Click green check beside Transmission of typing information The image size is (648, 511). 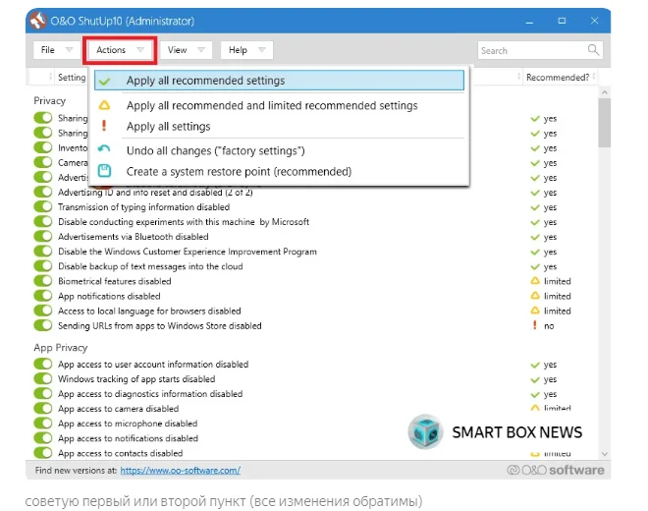pyautogui.click(x=535, y=207)
